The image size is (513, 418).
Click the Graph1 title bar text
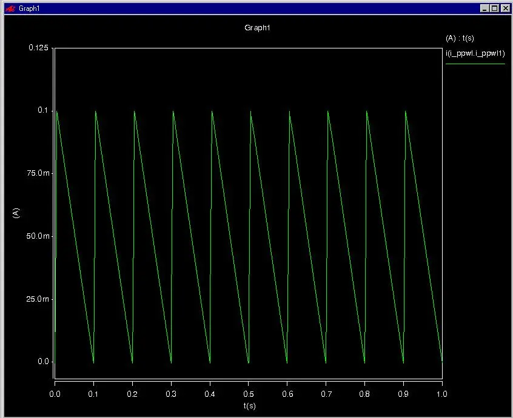coord(29,8)
